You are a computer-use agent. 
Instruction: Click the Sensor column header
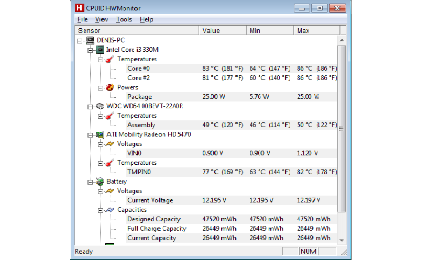[136, 31]
